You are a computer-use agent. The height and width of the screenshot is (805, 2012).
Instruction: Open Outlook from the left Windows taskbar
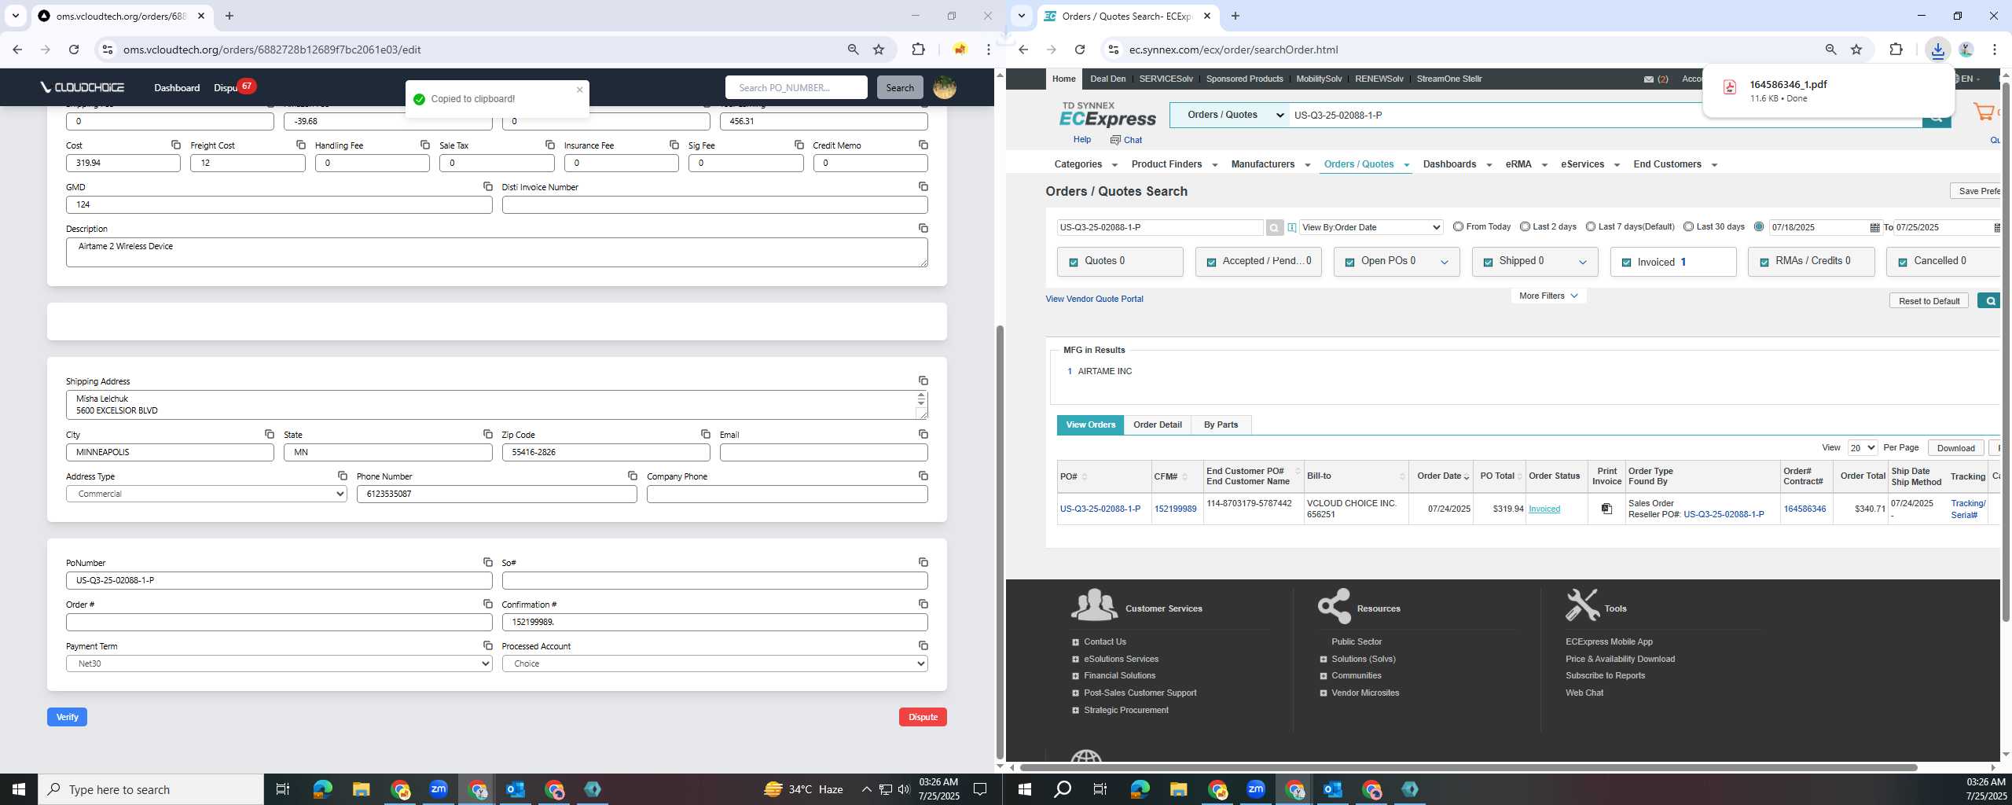tap(516, 789)
